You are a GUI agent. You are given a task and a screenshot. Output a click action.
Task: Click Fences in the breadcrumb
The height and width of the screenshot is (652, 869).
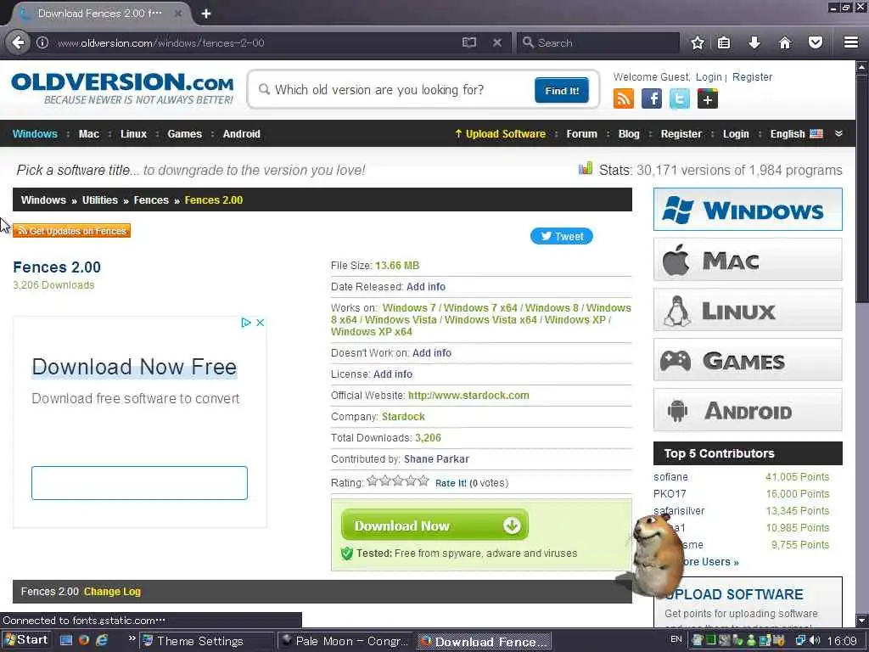pyautogui.click(x=151, y=200)
